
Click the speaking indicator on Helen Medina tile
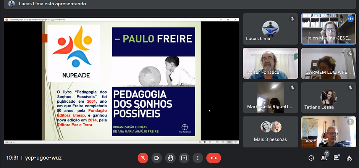pyautogui.click(x=350, y=19)
